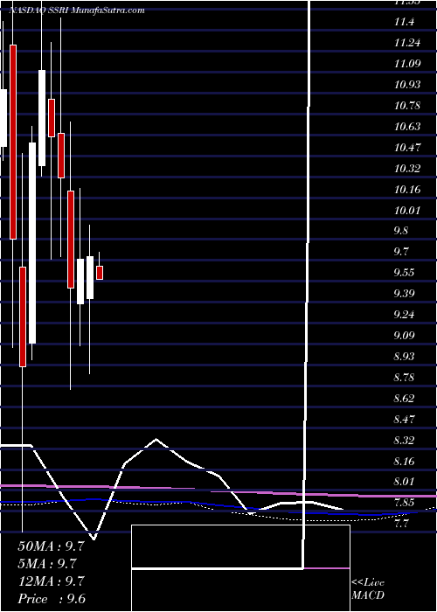Screen dimensions: 437x612
Task: Click the 9.55 price axis label
Action: point(405,273)
